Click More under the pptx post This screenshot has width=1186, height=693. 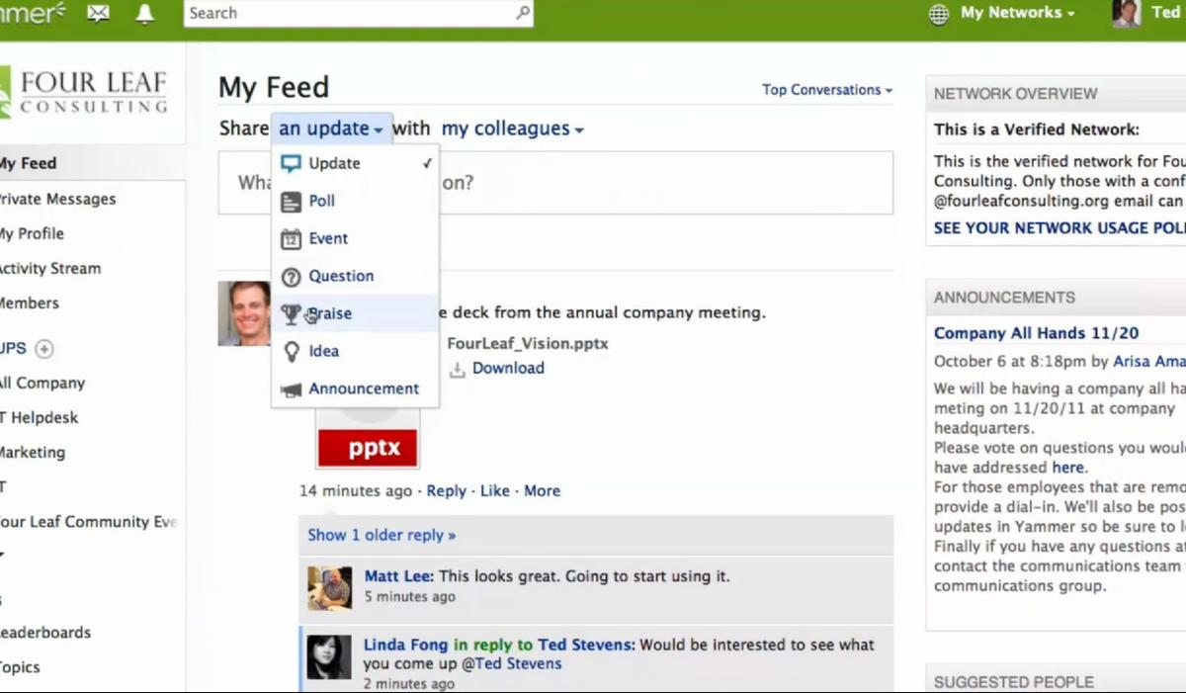542,490
